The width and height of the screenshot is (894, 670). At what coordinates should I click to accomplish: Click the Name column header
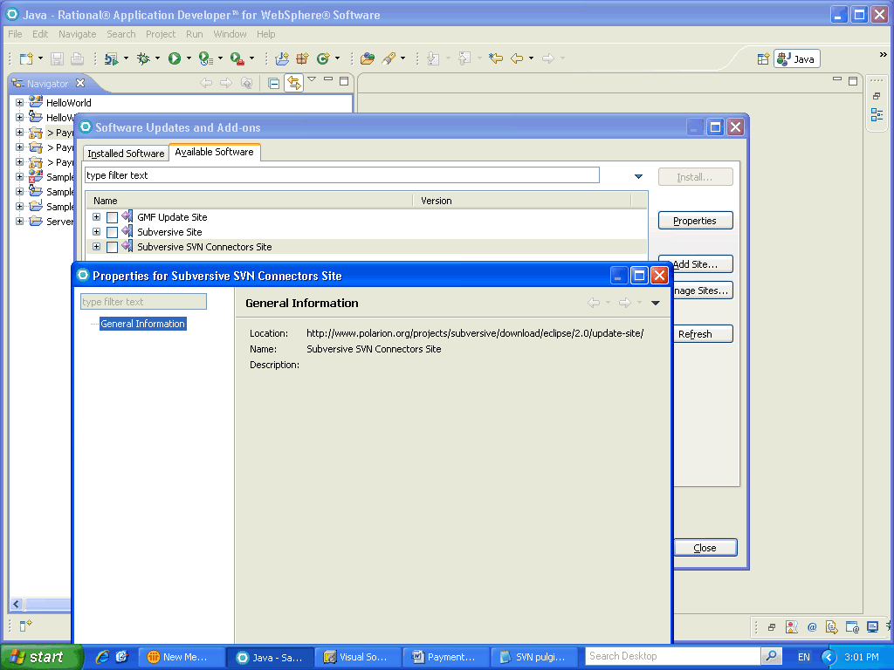point(250,201)
